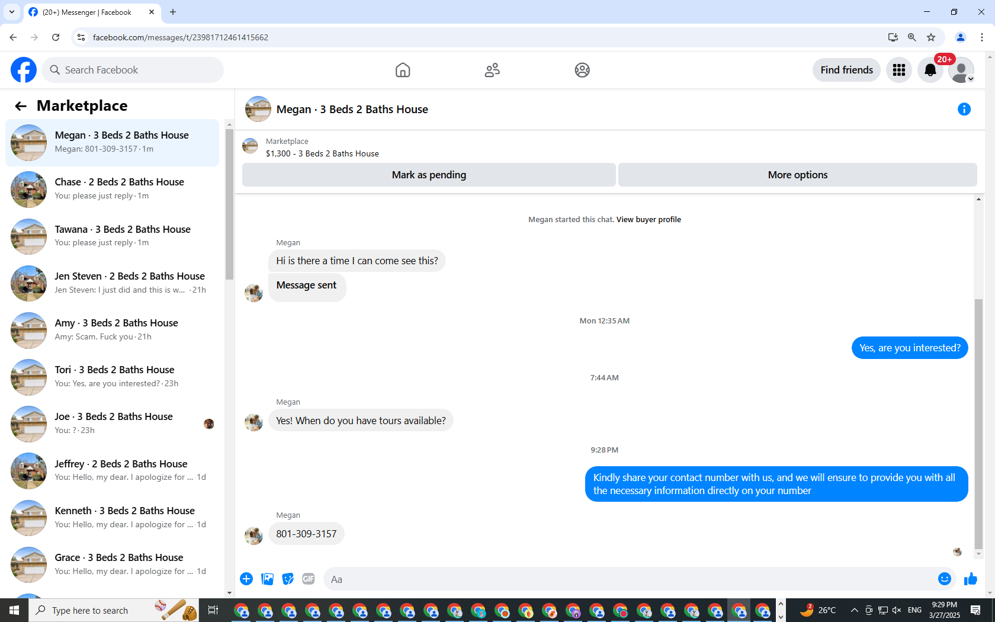995x622 pixels.
Task: Open the Groups icon in top navigation
Action: tap(582, 70)
